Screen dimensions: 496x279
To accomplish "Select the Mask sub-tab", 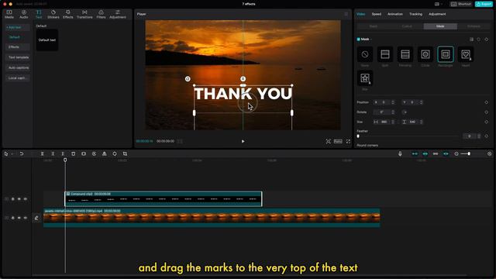I will click(x=440, y=26).
